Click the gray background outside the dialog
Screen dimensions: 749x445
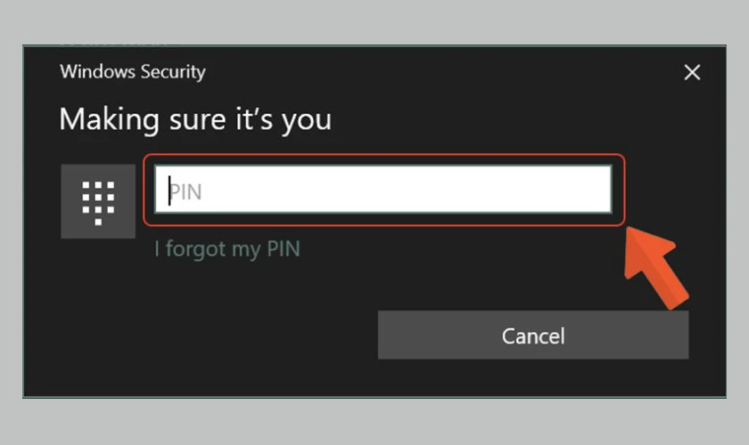[374, 21]
